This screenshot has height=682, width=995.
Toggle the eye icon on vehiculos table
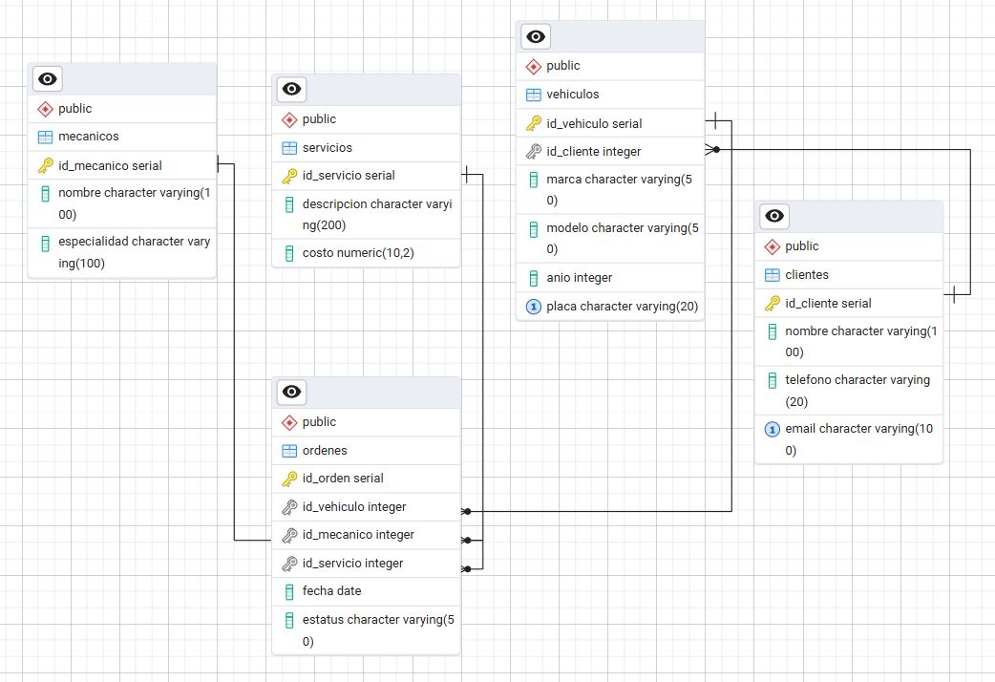536,37
